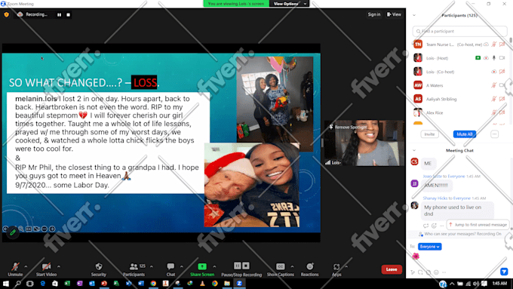Collapse the Participants panel chevron
This screenshot has width=513, height=289.
[x=414, y=15]
